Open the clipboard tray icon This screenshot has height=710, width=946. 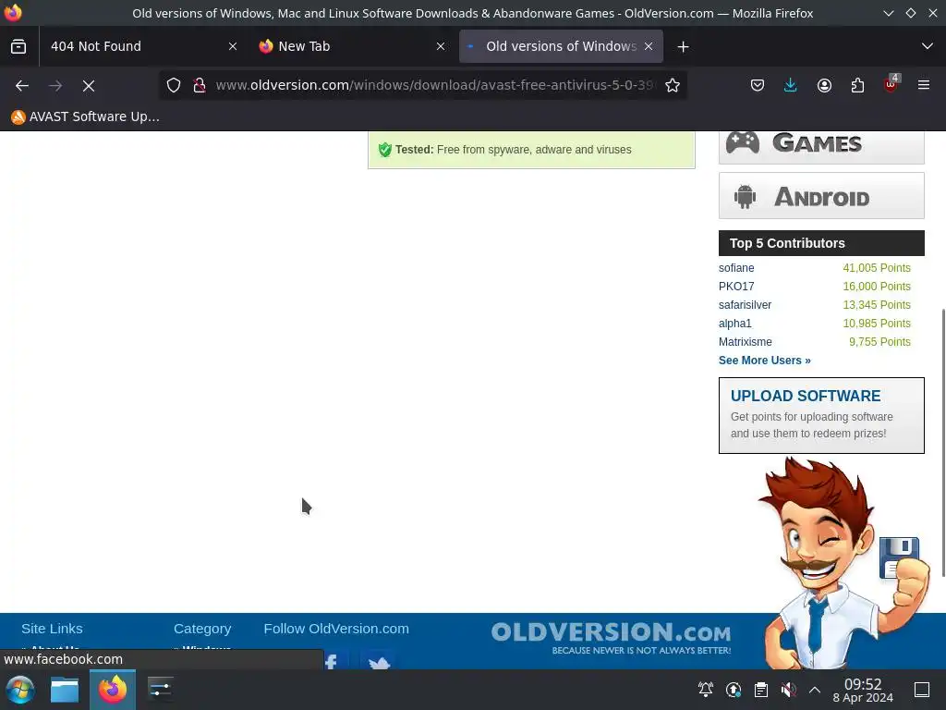[x=761, y=690]
